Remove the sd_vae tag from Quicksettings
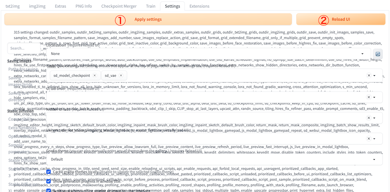 click(x=121, y=76)
